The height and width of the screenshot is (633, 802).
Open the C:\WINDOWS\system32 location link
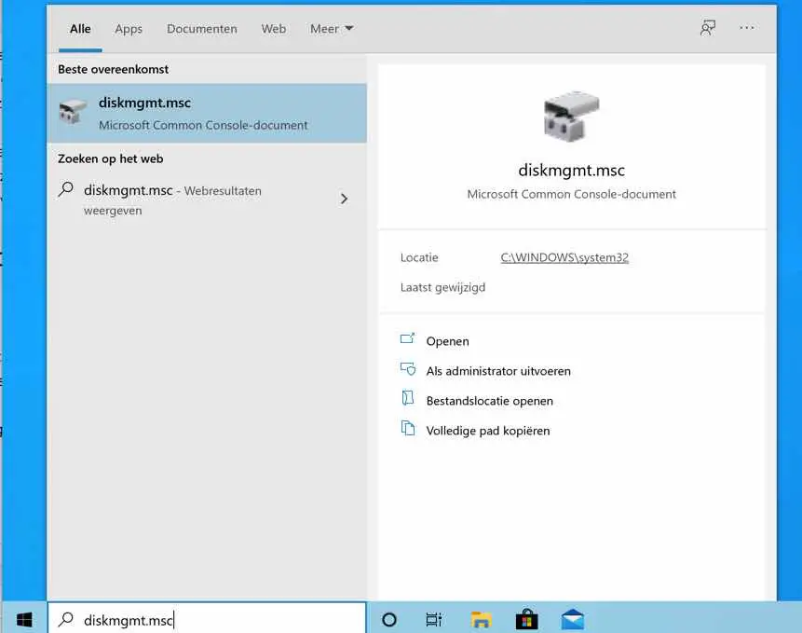tap(564, 257)
